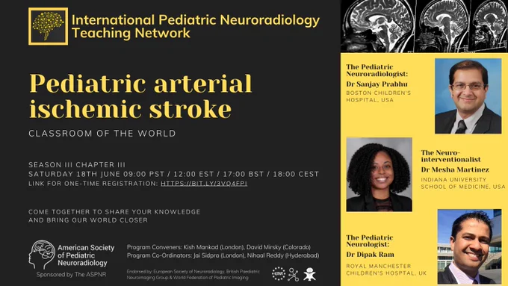
Task: Click 'COME TOGETHER TO SHARE YOUR KNOWLEDGE' text
Action: click(114, 212)
